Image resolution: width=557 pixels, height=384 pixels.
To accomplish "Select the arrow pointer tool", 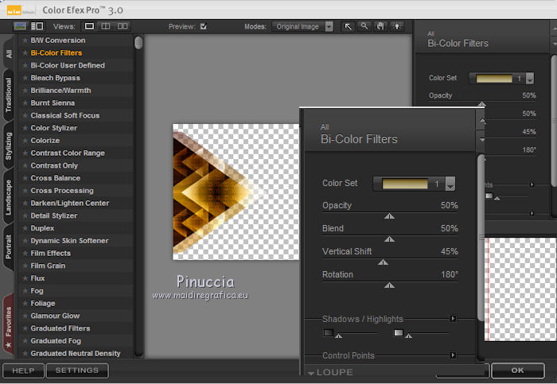I will (348, 26).
